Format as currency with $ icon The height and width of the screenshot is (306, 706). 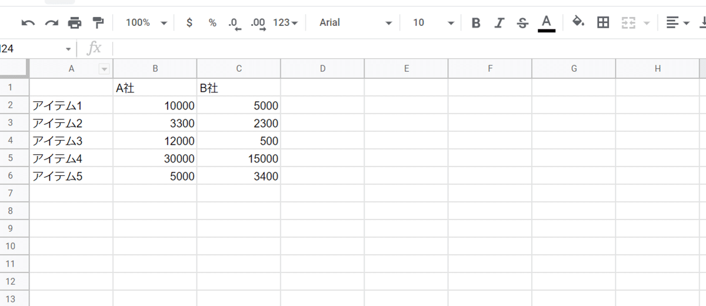click(x=189, y=23)
